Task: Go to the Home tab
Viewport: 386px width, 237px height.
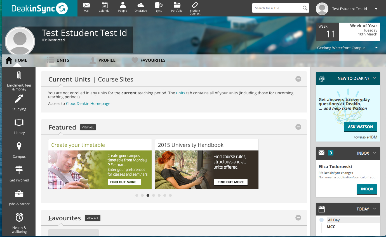Action: click(17, 60)
